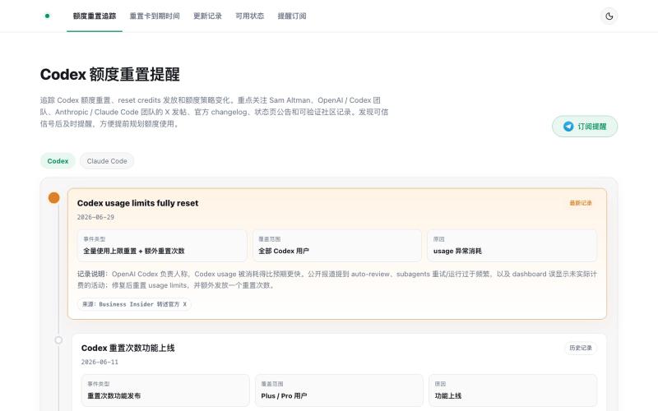
Task: Click the 最新记录 badge
Action: coord(581,203)
